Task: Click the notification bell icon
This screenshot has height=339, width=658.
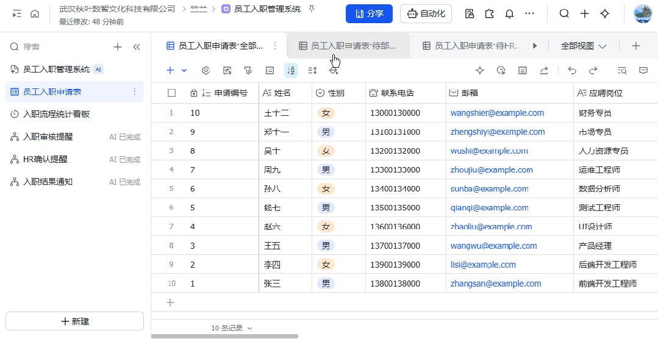Action: 509,14
